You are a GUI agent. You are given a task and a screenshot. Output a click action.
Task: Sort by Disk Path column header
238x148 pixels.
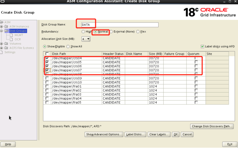point(76,54)
